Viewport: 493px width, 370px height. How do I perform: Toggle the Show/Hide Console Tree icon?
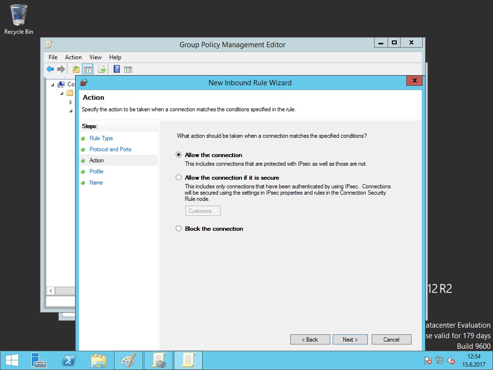[x=87, y=69]
